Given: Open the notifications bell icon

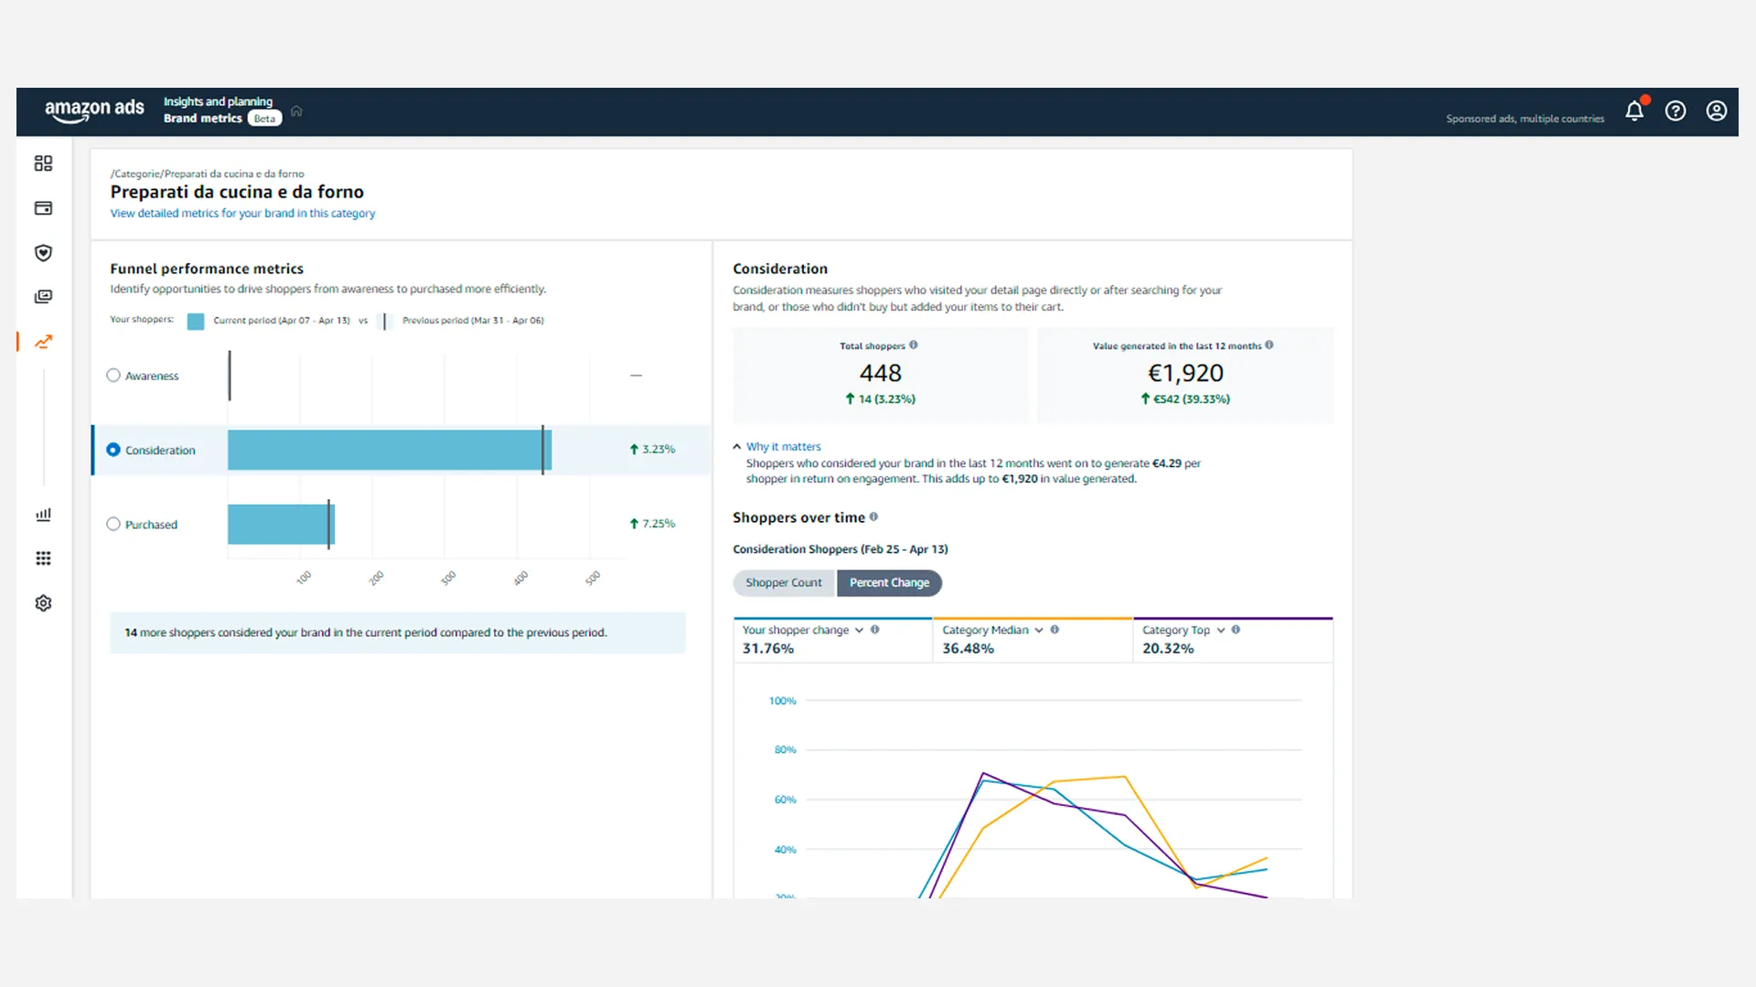Looking at the screenshot, I should click(x=1634, y=111).
